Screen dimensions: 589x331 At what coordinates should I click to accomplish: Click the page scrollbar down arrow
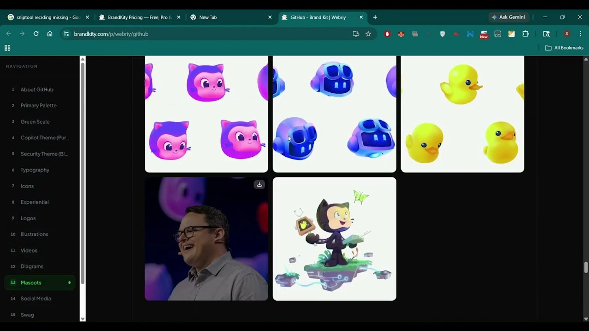coord(586,319)
